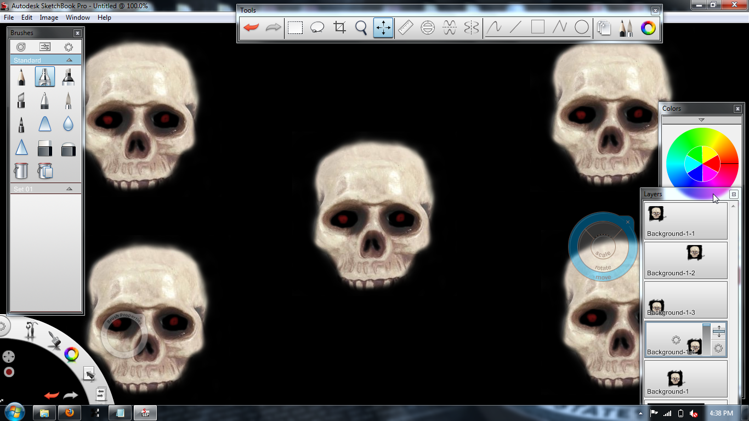Select the Background-1-3 layer
The height and width of the screenshot is (421, 749).
685,300
